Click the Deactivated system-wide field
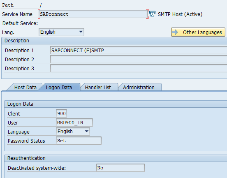The image size is (227, 178). [120, 168]
